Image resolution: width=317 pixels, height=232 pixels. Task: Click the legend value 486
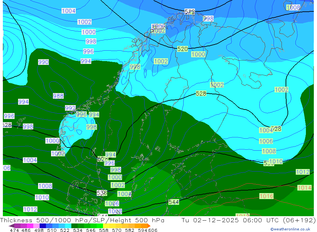(26, 230)
